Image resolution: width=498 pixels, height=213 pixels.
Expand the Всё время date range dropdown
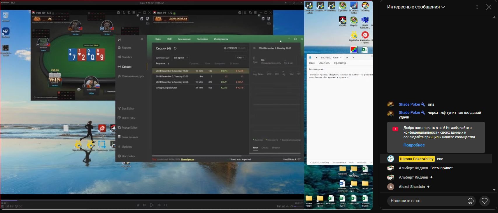[x=181, y=58]
